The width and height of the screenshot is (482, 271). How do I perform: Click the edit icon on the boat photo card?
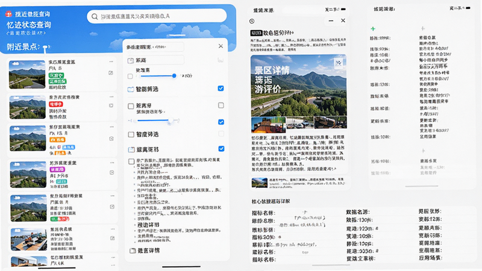(x=113, y=238)
